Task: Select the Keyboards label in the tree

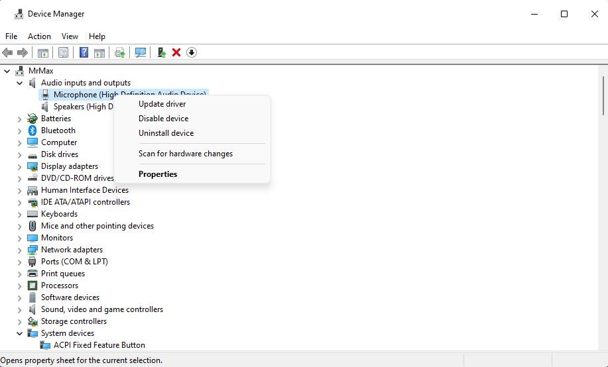Action: click(x=59, y=214)
